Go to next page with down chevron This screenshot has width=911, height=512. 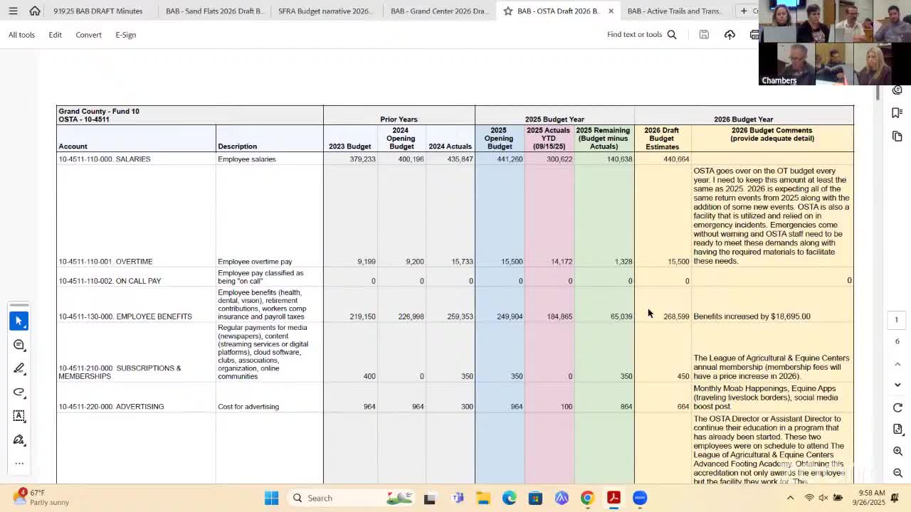(897, 385)
